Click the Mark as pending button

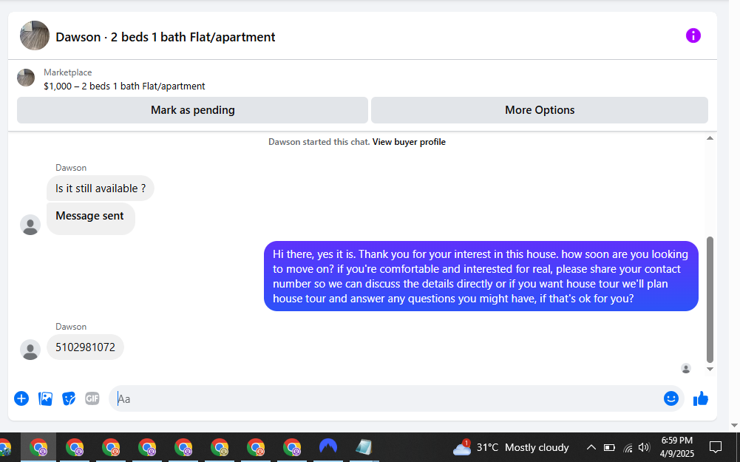pyautogui.click(x=192, y=110)
